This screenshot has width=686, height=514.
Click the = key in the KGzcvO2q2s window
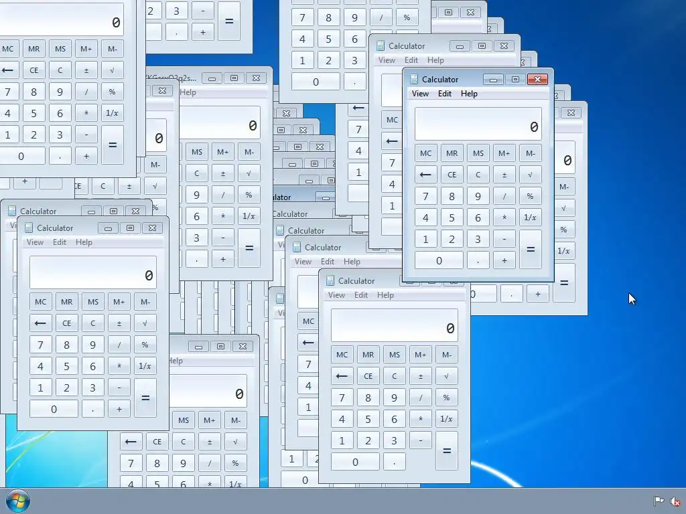coord(249,248)
